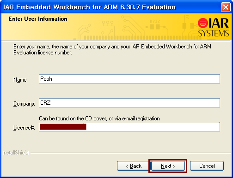Click the 'Enter User Information' heading
Image resolution: width=233 pixels, height=178 pixels.
pos(38,19)
